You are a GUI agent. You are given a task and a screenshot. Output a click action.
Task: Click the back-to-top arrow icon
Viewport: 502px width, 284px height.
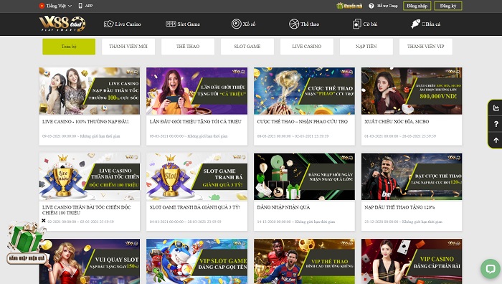click(496, 141)
